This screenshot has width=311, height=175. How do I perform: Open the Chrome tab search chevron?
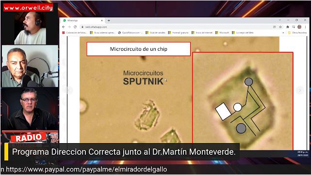(280, 20)
